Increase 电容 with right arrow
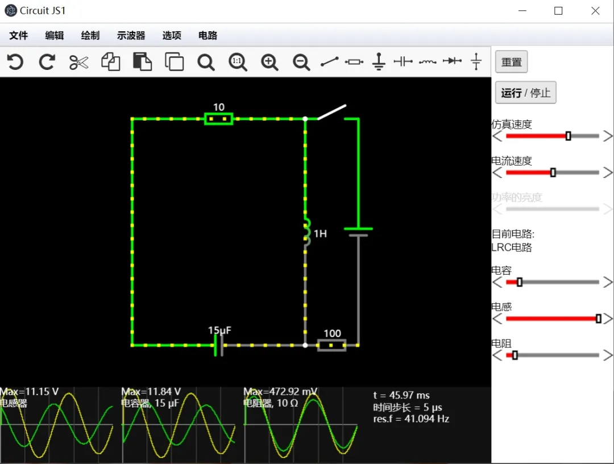 [x=607, y=282]
